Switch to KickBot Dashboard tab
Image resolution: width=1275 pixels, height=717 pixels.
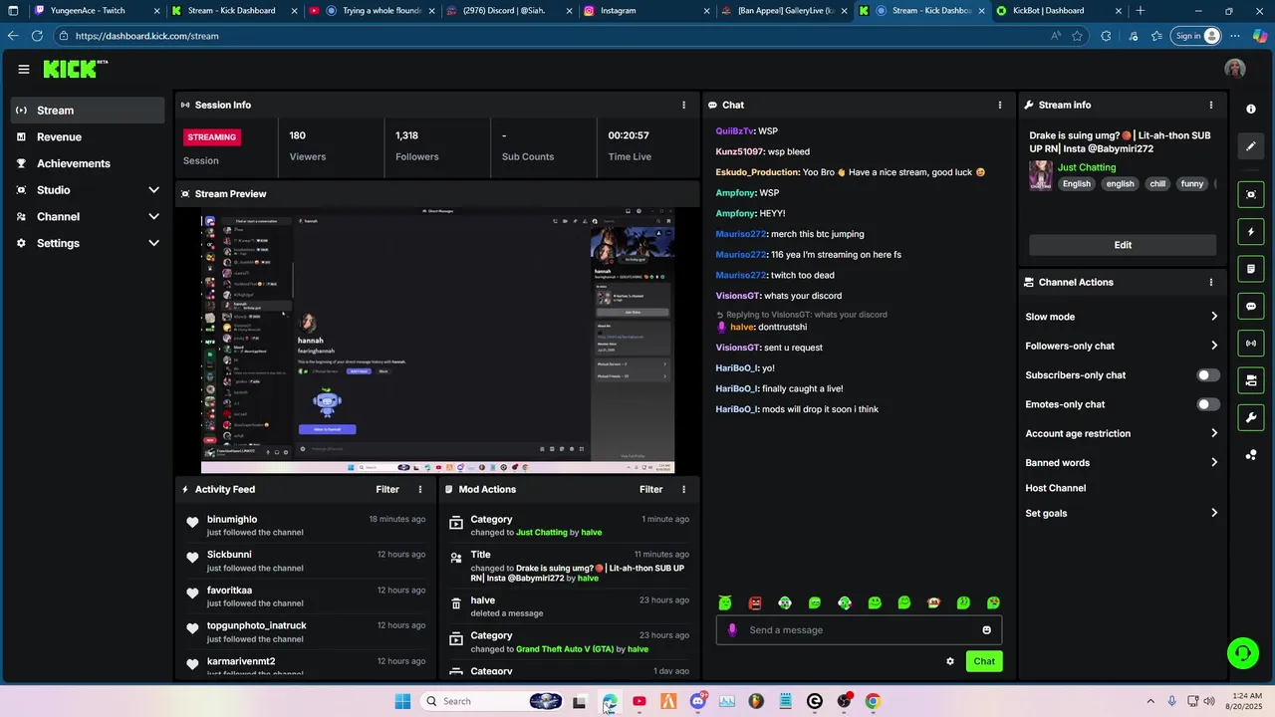(x=1059, y=11)
